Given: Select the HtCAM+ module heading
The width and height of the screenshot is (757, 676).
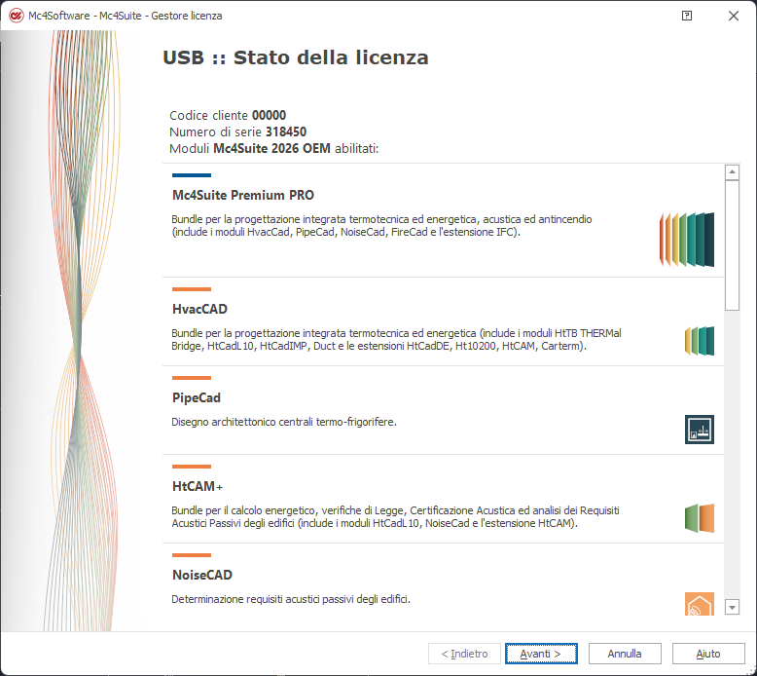Looking at the screenshot, I should tap(198, 486).
